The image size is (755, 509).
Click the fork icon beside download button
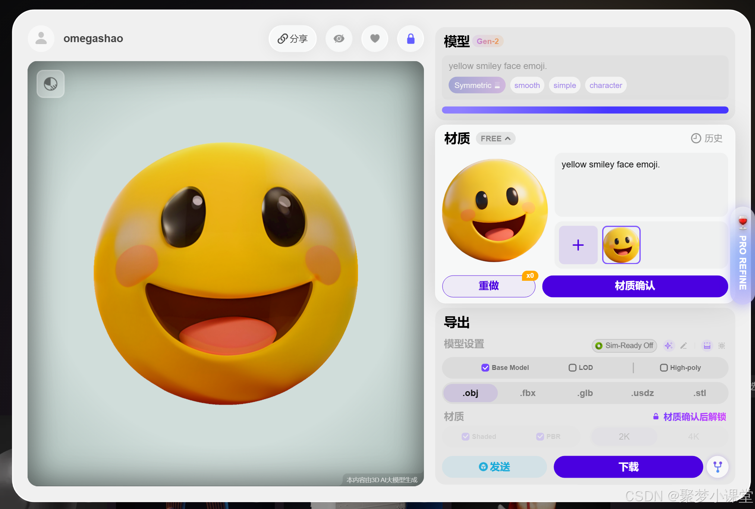tap(718, 466)
